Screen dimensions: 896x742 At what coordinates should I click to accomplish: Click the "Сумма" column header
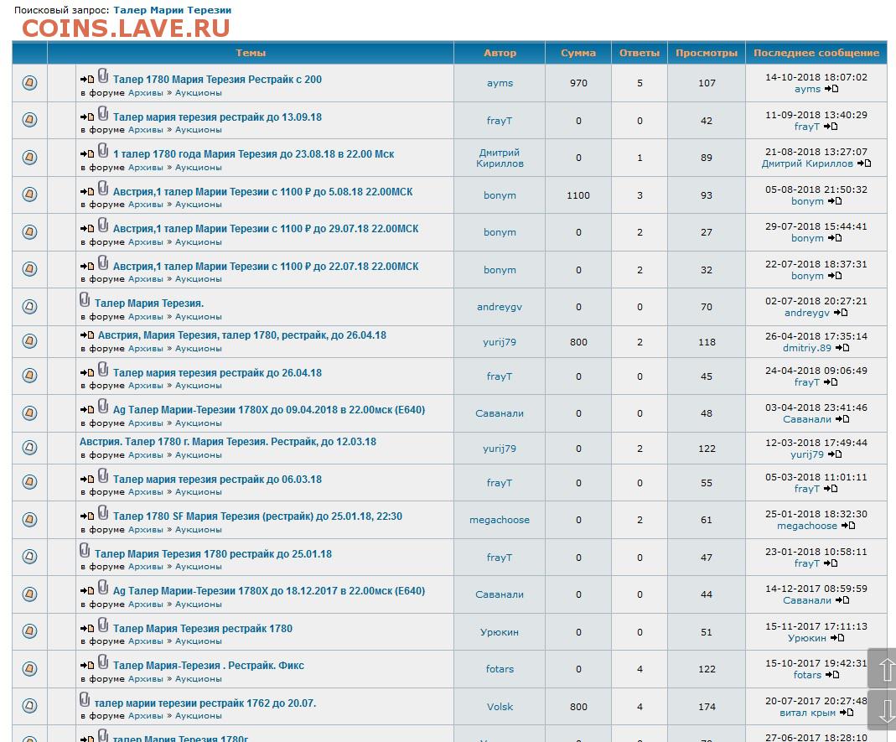pos(578,53)
